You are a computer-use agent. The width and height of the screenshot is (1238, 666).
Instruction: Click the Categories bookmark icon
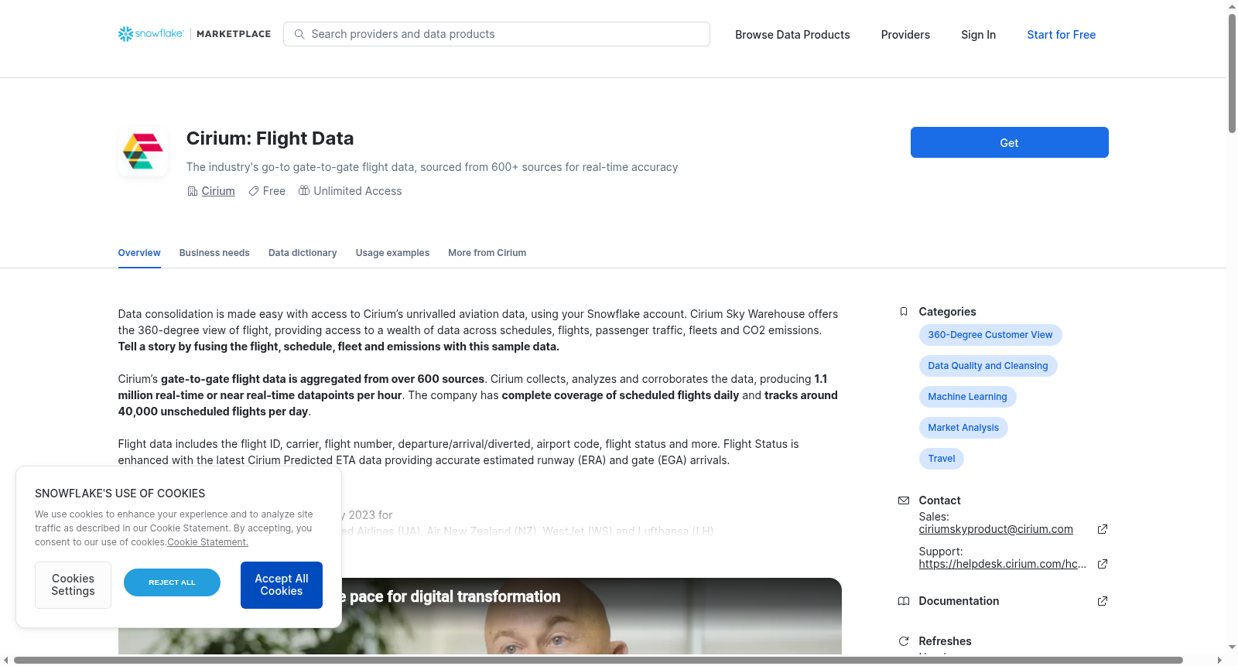click(x=904, y=312)
